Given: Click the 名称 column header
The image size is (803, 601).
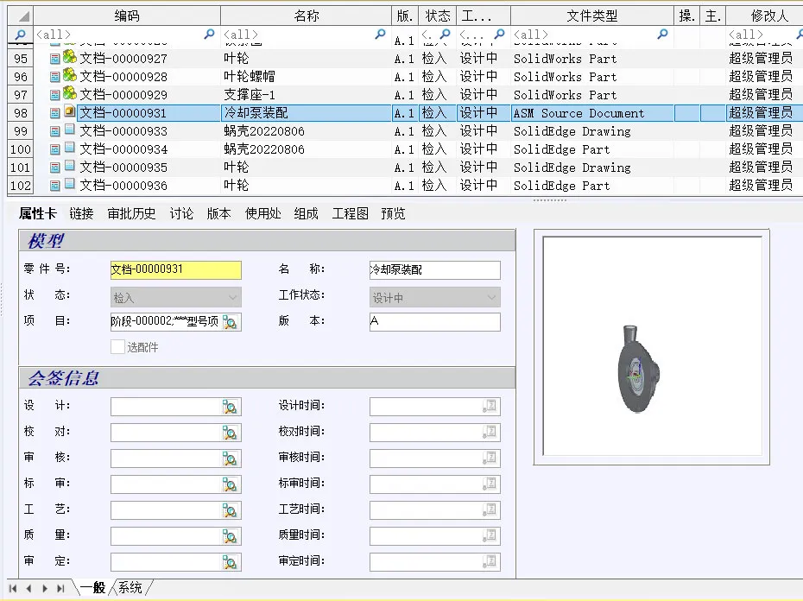Looking at the screenshot, I should [306, 16].
